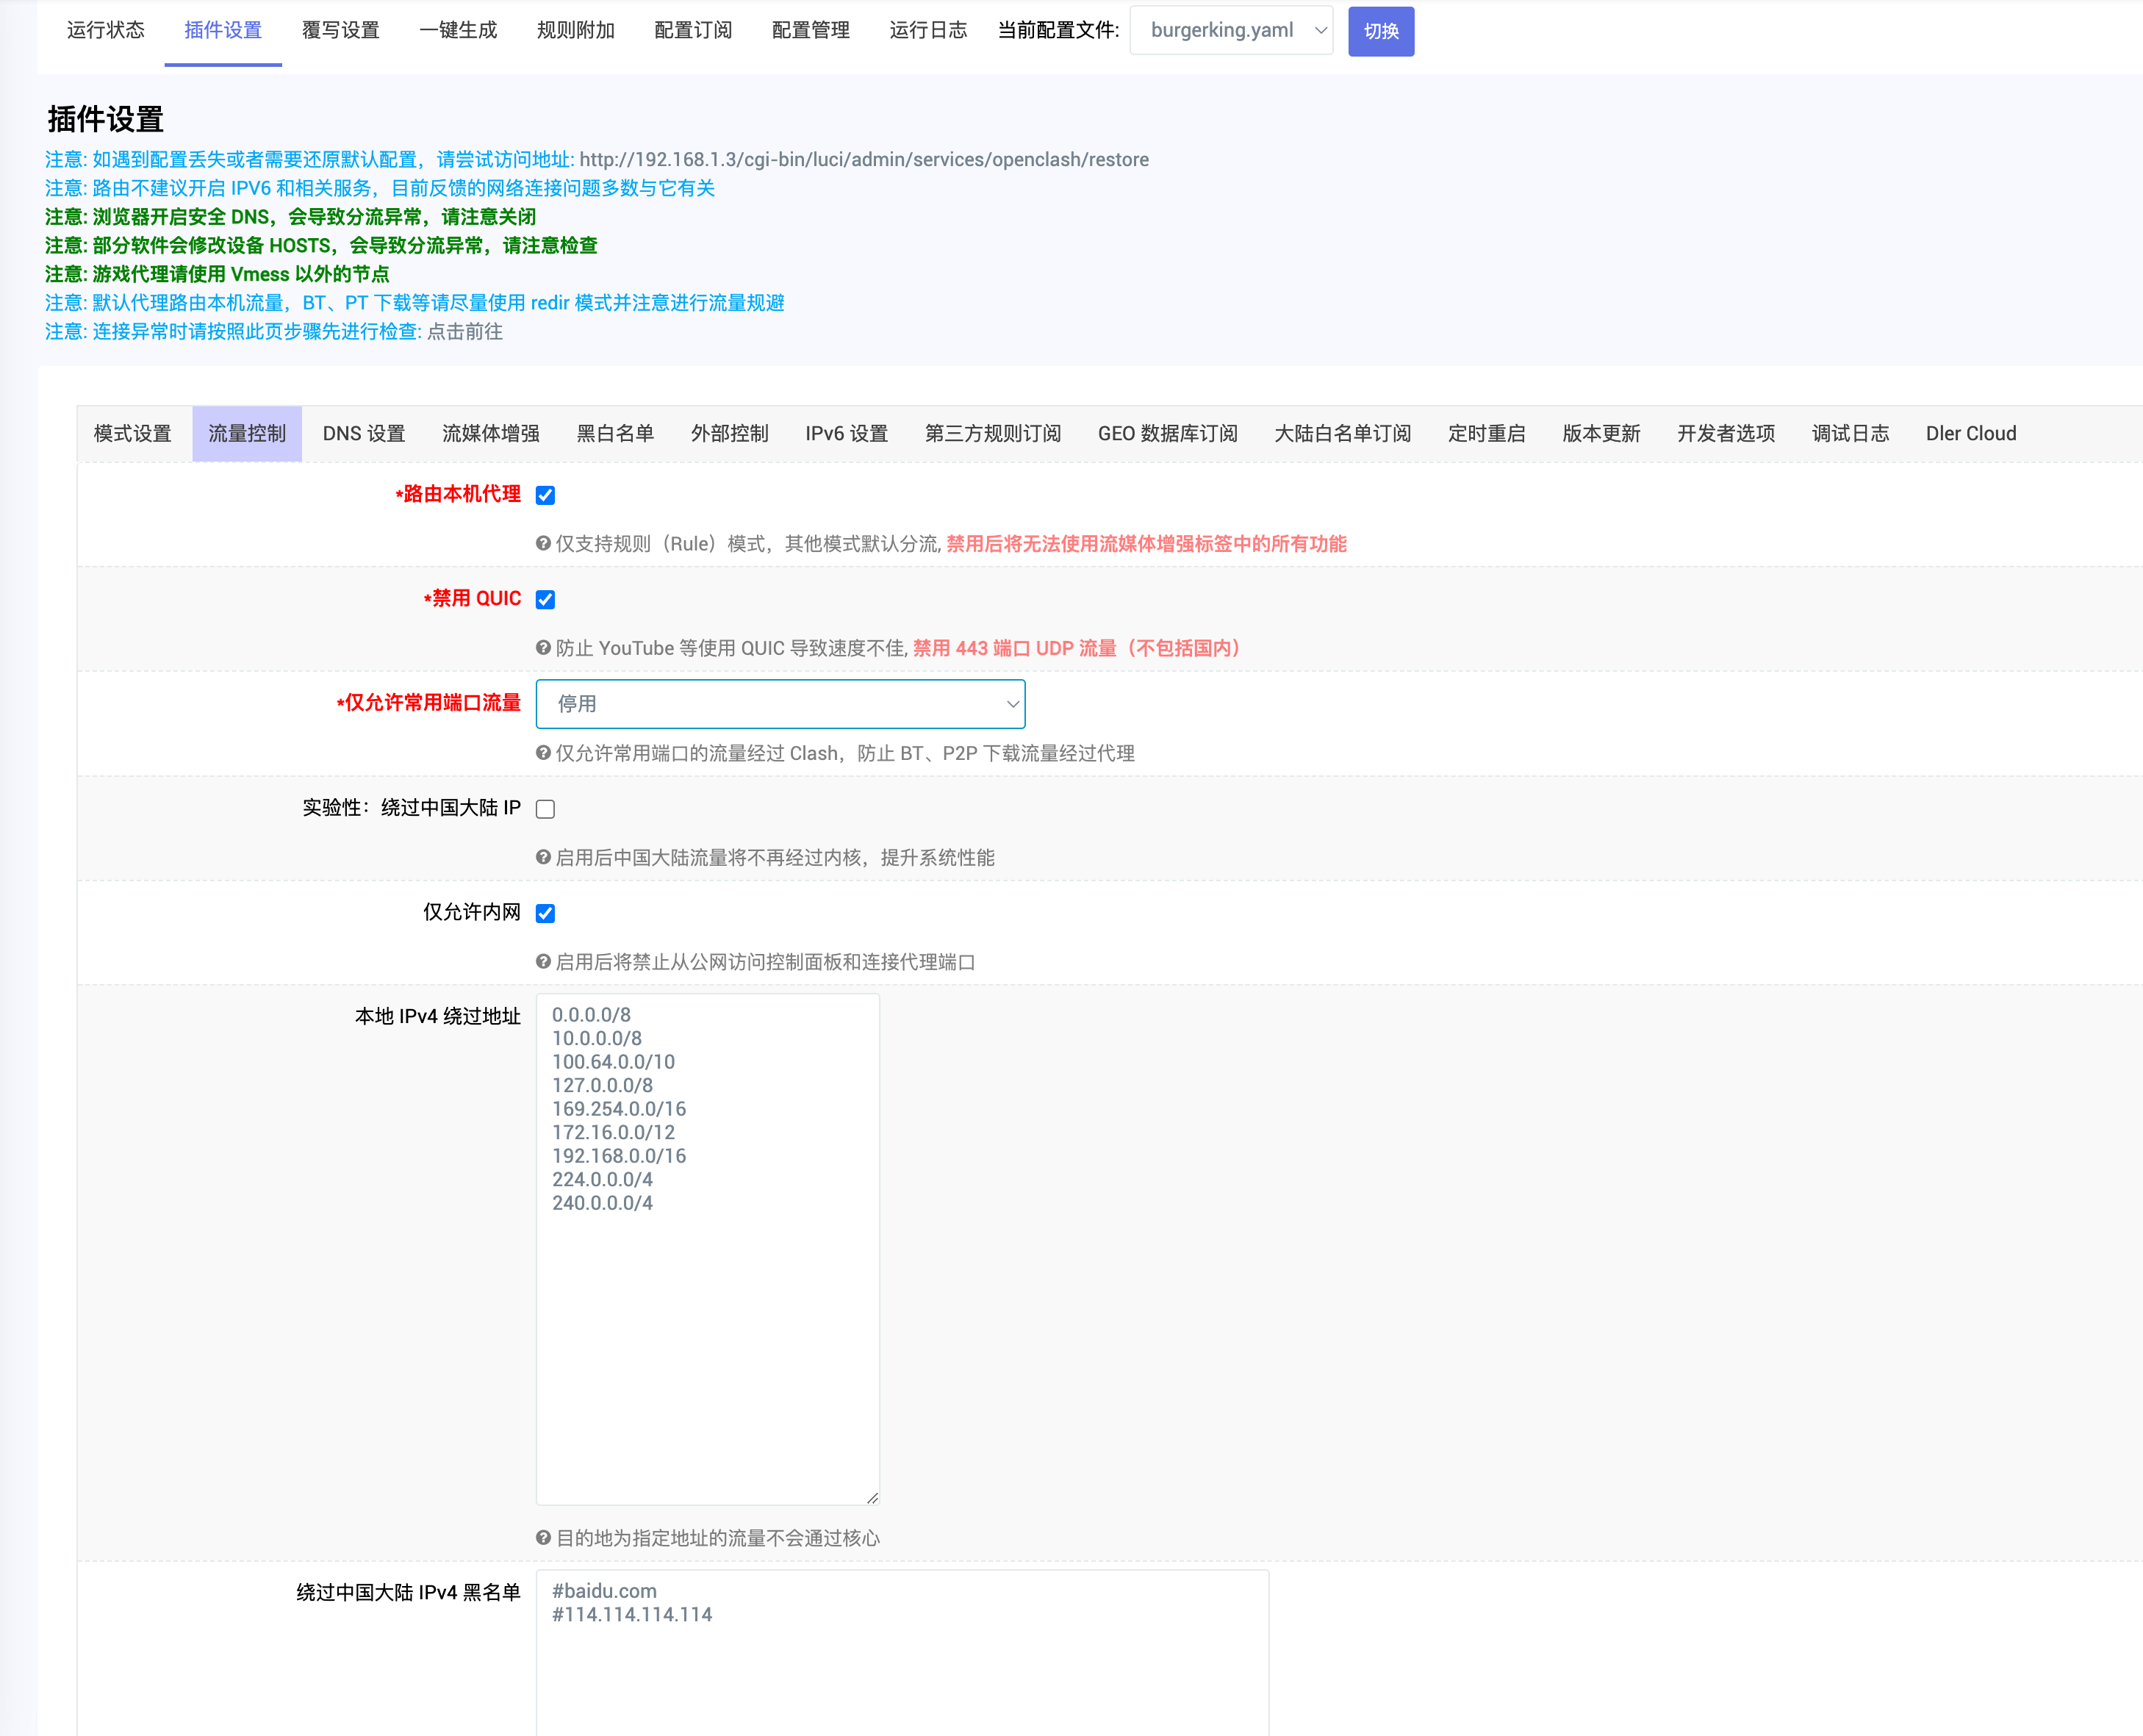Viewport: 2143px width, 1736px height.
Task: Click help icon under 仅允许内网 checkbox
Action: pos(543,961)
